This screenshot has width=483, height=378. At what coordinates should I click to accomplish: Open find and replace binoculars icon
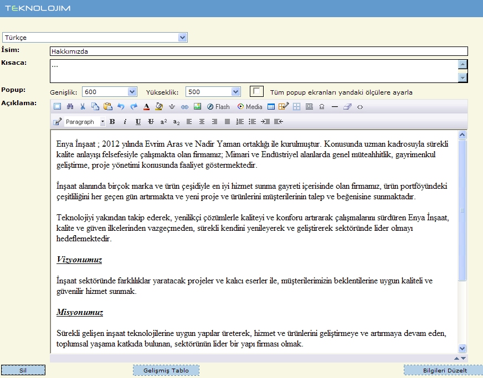click(70, 106)
